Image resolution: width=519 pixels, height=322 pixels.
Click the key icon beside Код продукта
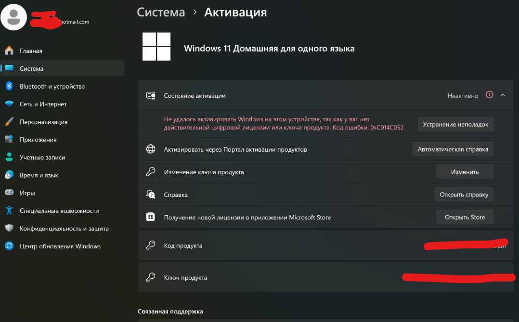[x=151, y=245]
